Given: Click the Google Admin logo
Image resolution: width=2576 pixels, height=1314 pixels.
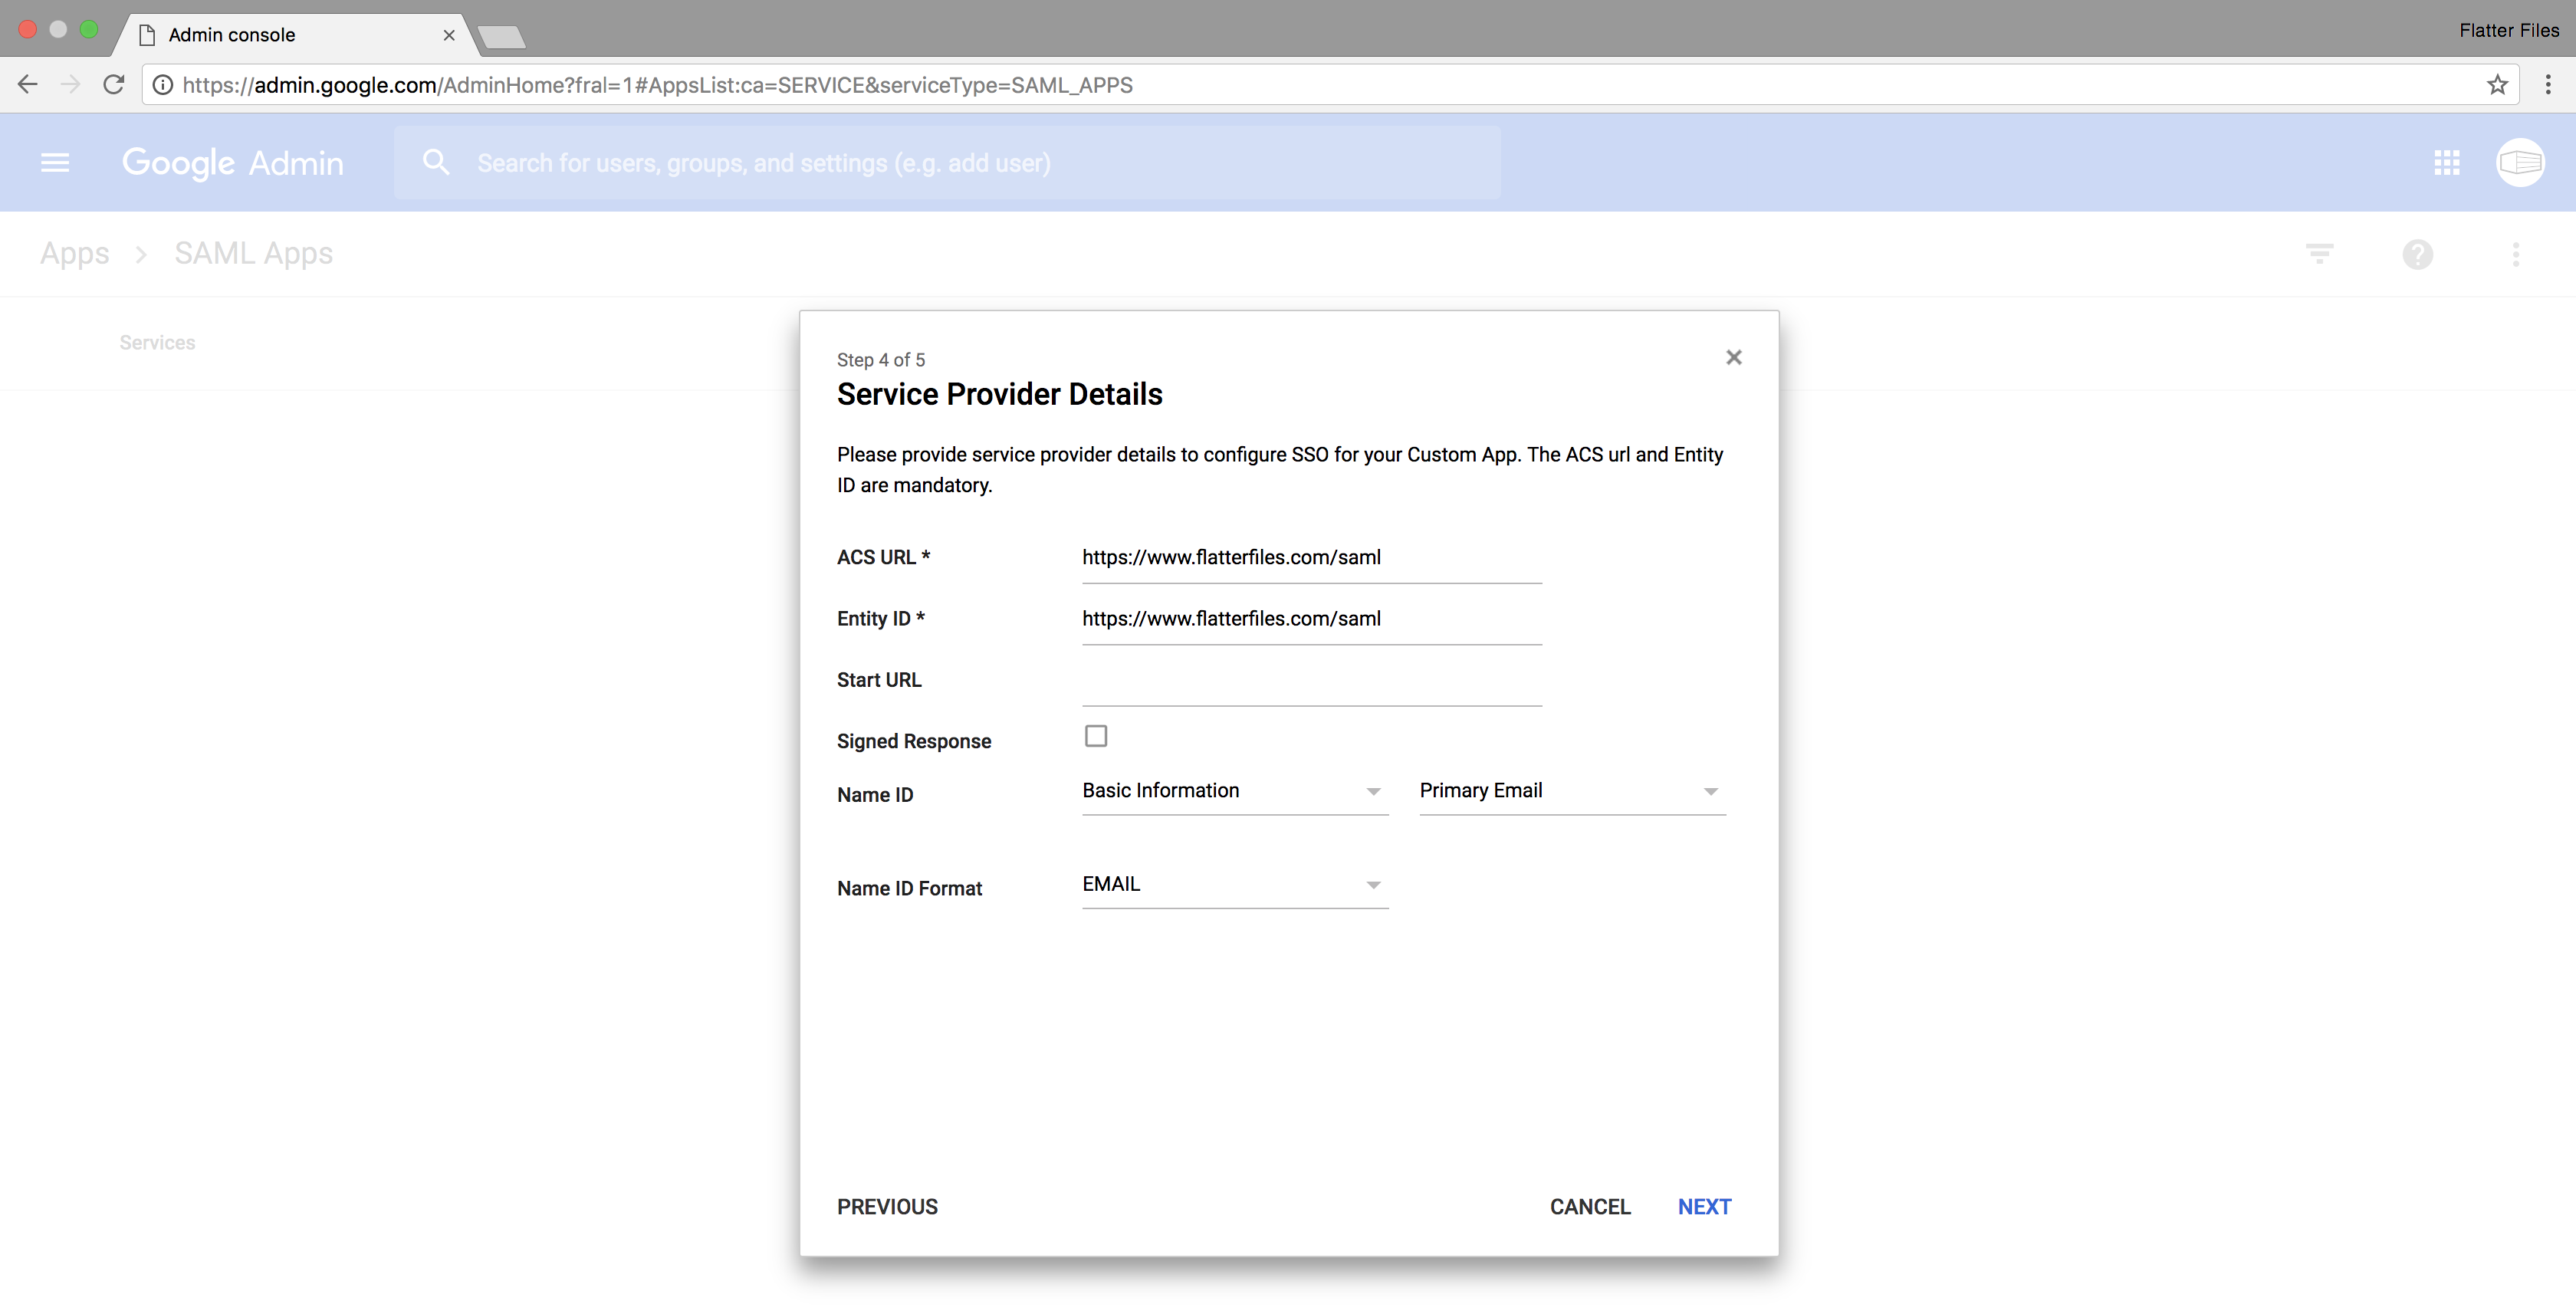Looking at the screenshot, I should [232, 163].
